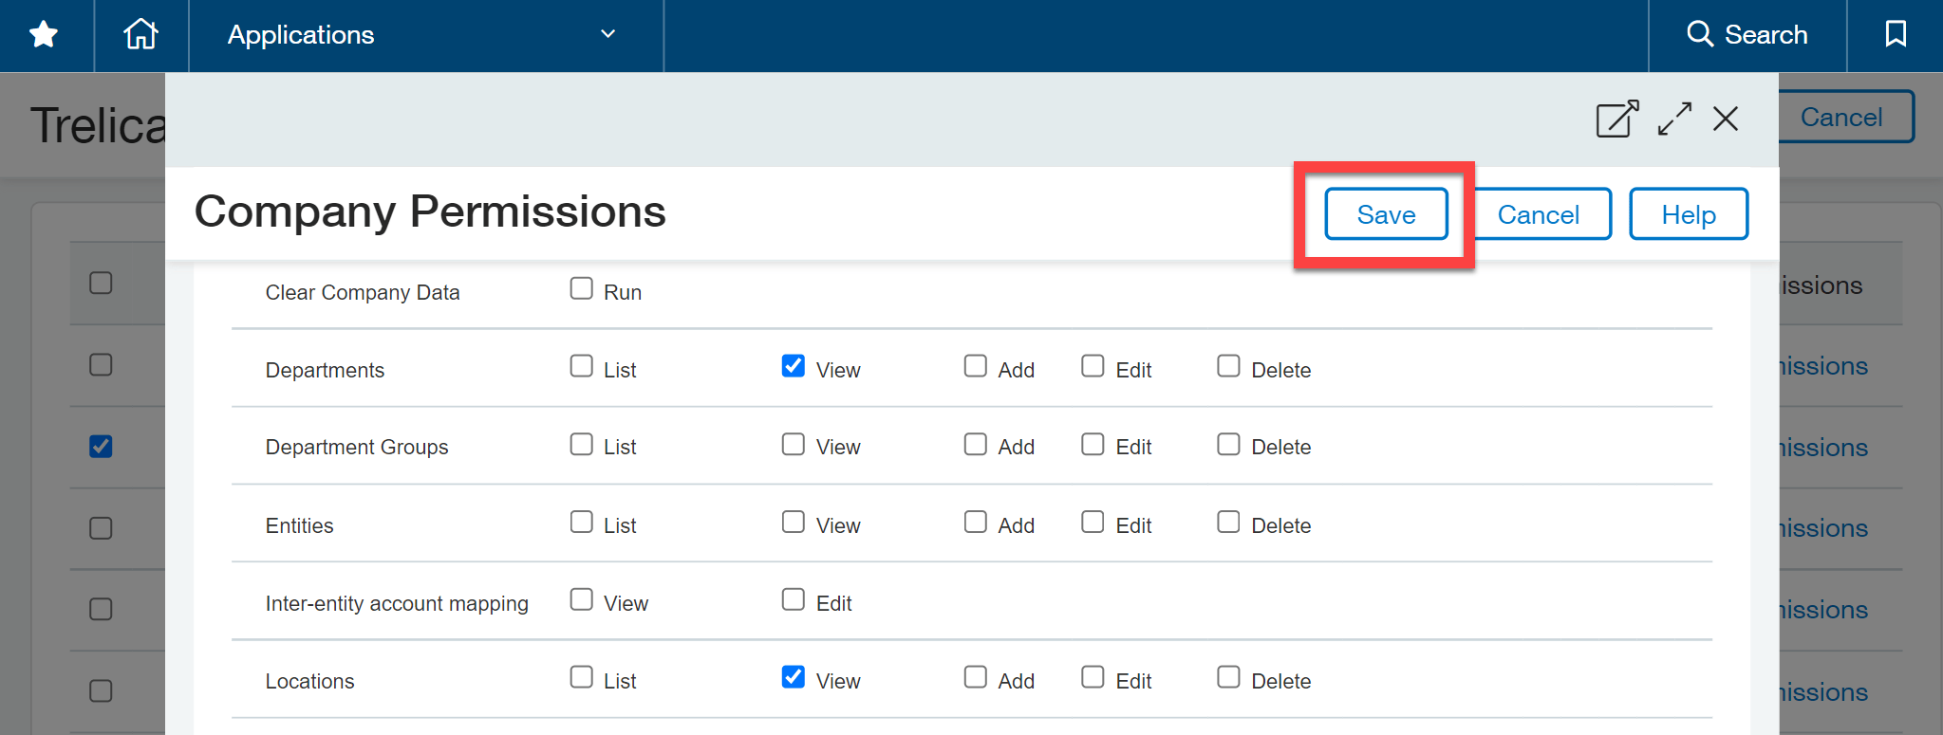1943x735 pixels.
Task: Check Add for Department Groups
Action: [976, 444]
